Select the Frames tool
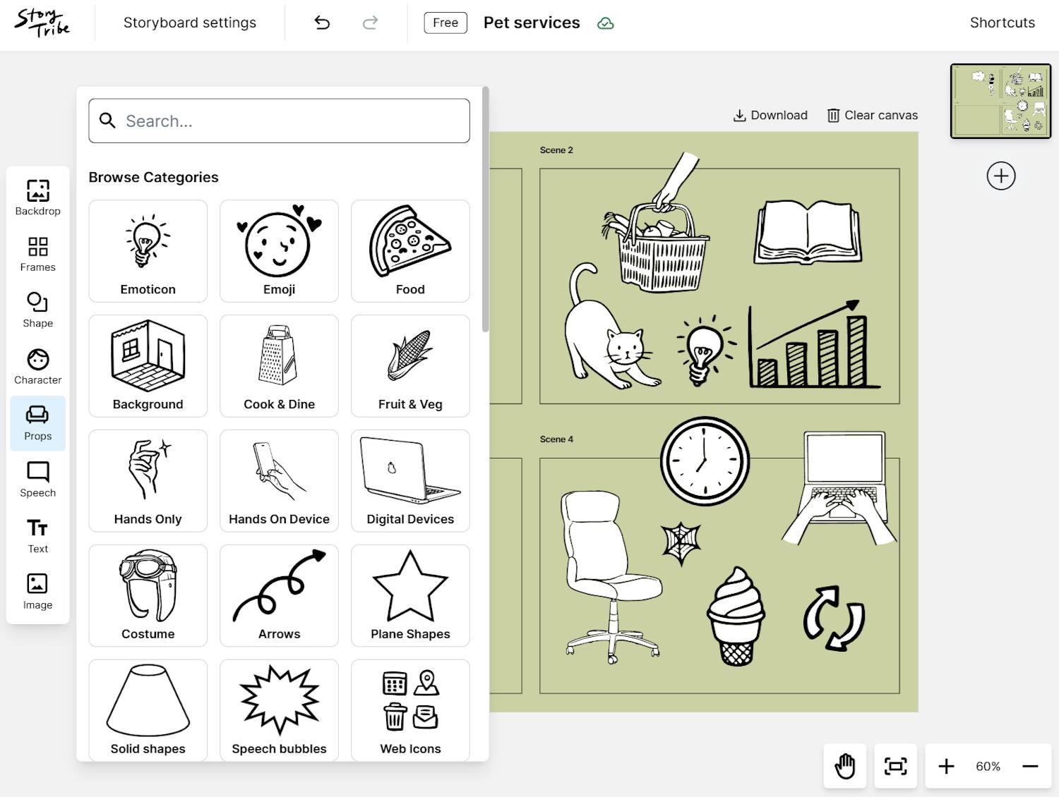The image size is (1059, 797). coord(37,254)
